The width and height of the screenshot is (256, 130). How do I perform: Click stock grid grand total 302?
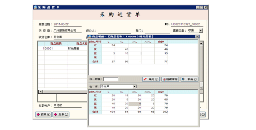click(161, 112)
